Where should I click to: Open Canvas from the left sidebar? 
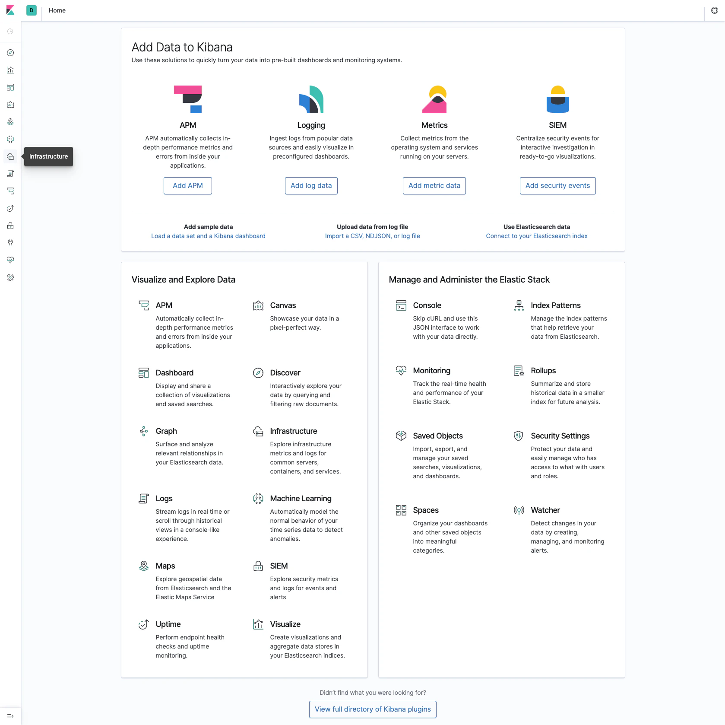[10, 105]
